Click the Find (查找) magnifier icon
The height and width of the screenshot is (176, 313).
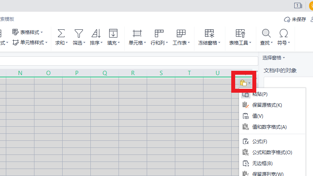point(266,33)
